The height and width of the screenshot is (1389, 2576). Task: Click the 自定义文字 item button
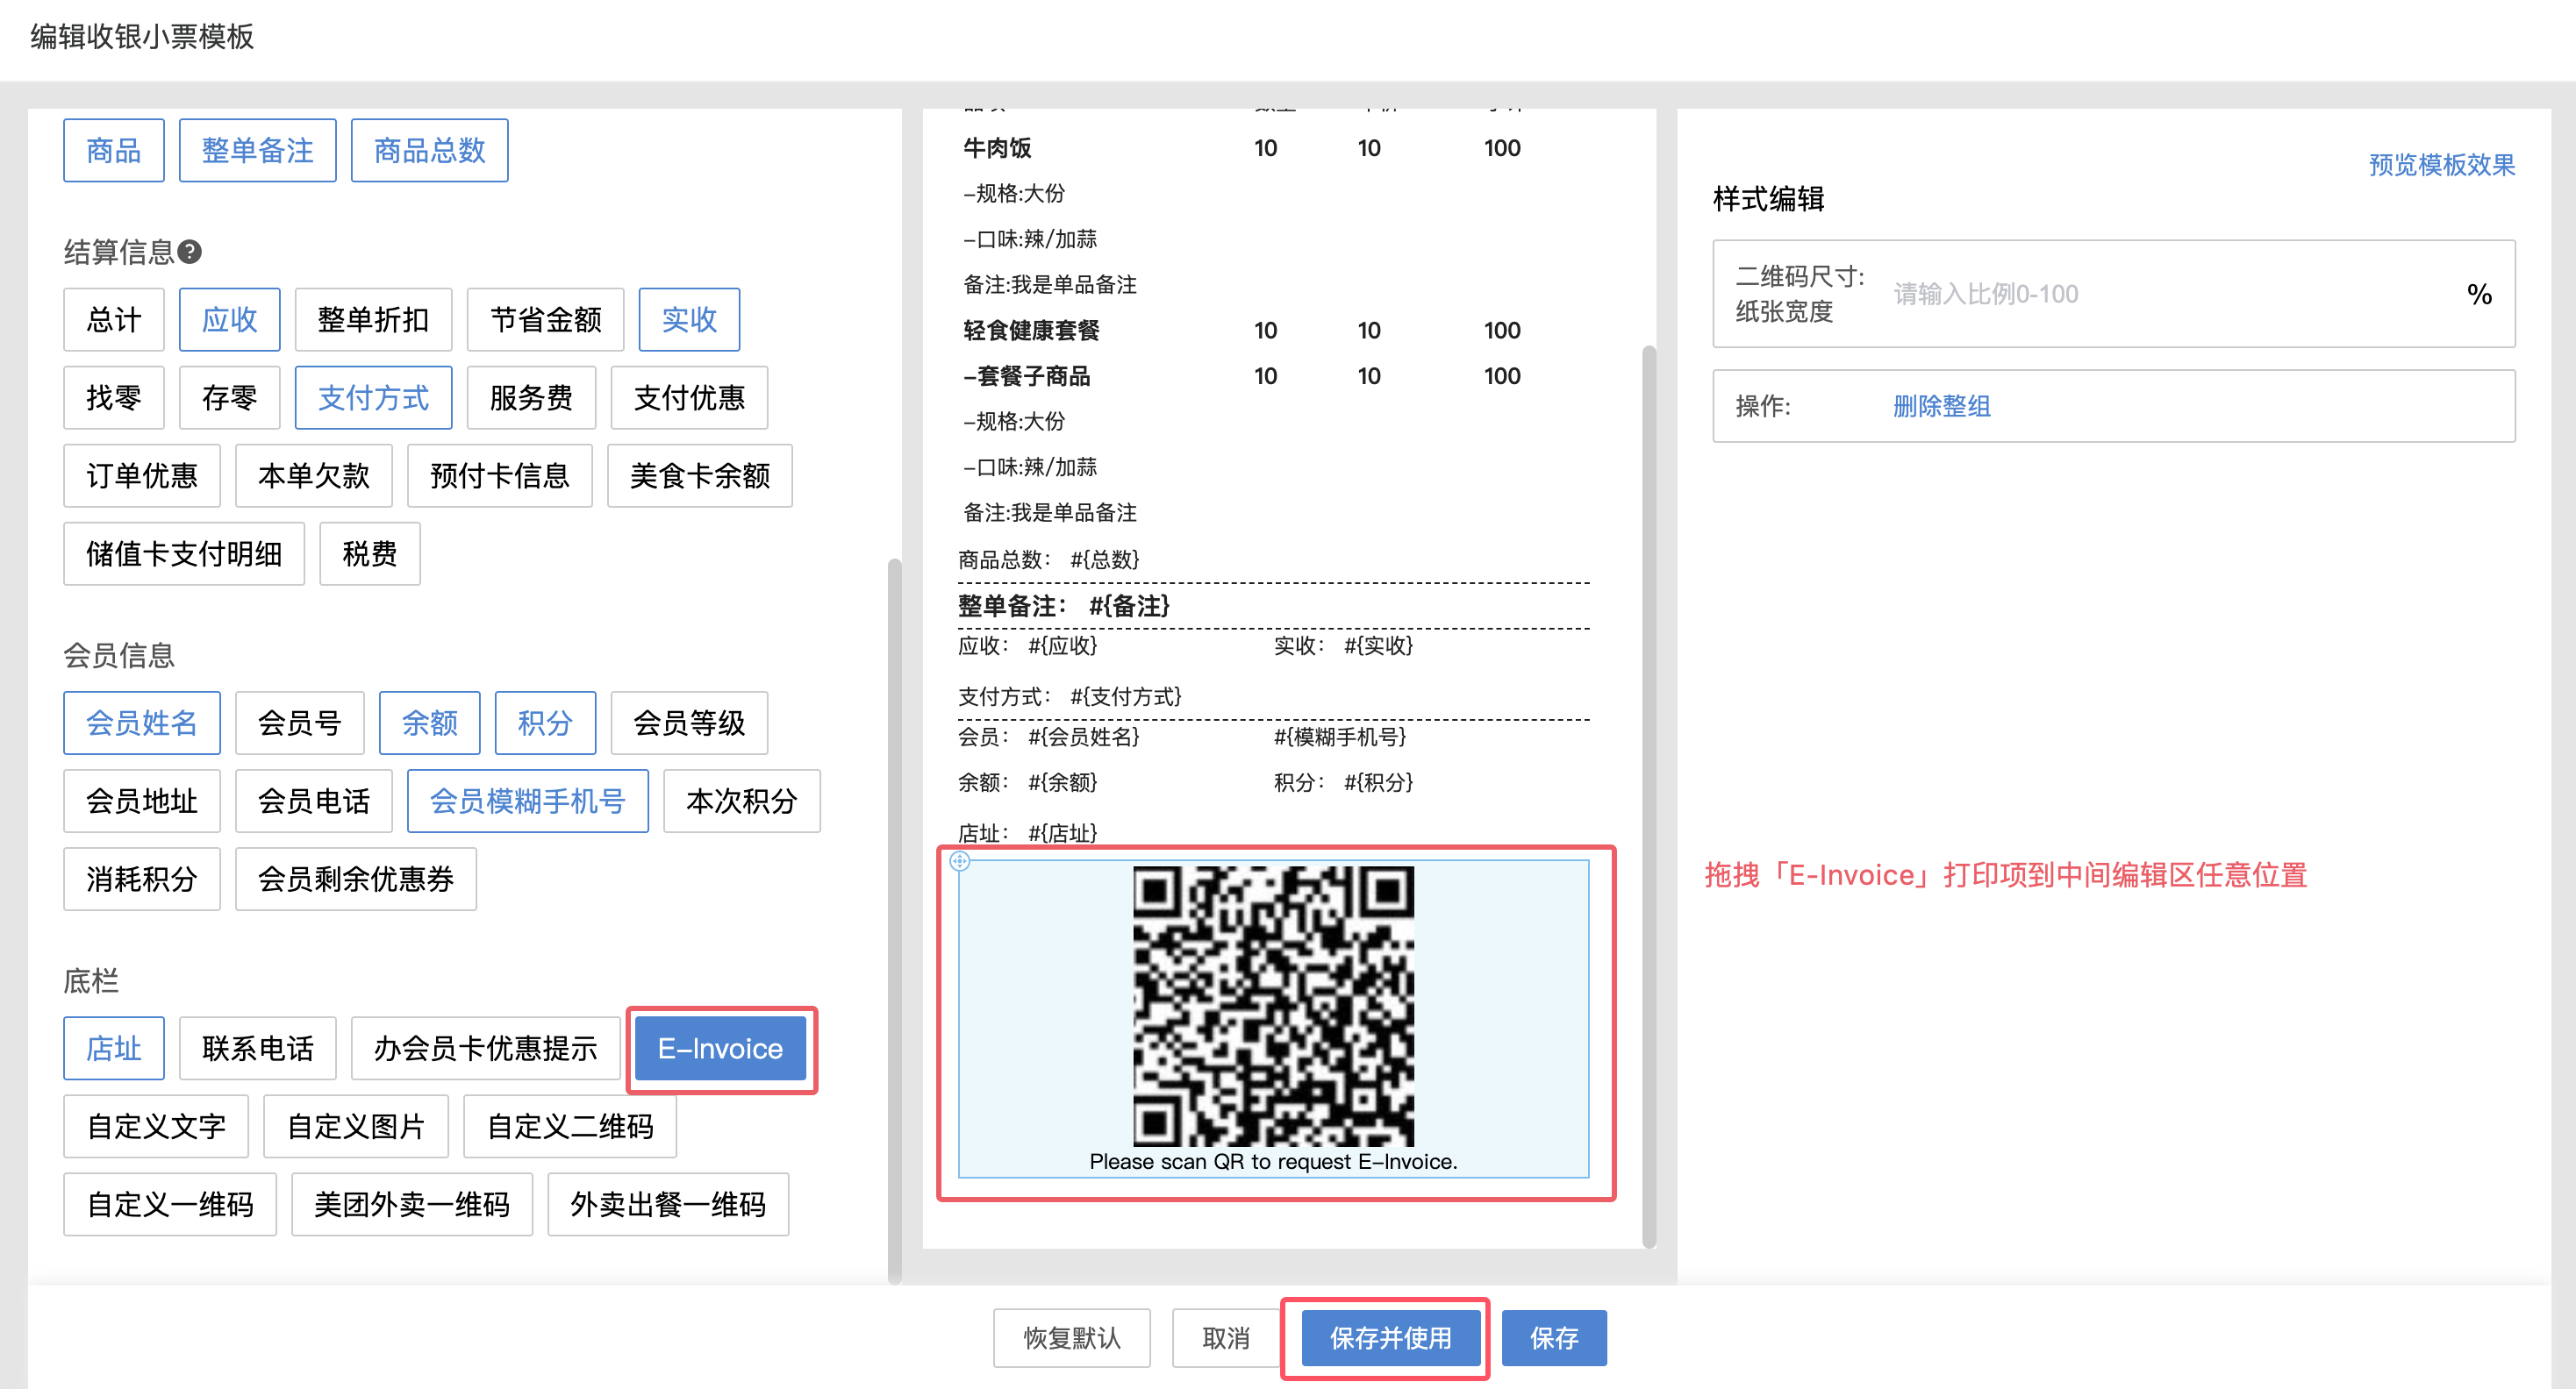pyautogui.click(x=156, y=1126)
